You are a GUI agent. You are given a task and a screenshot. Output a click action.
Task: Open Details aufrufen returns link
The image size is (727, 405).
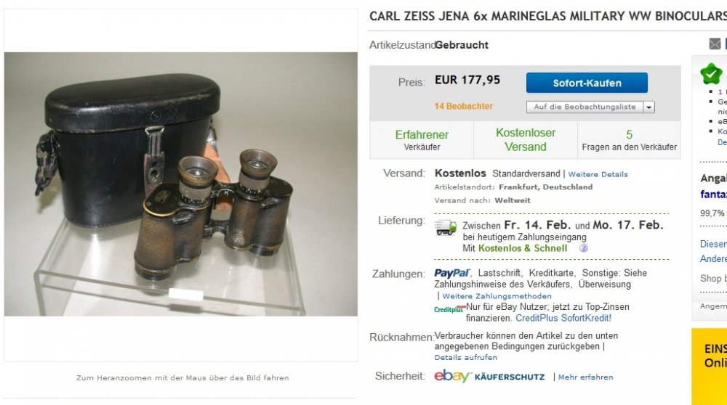pyautogui.click(x=465, y=357)
